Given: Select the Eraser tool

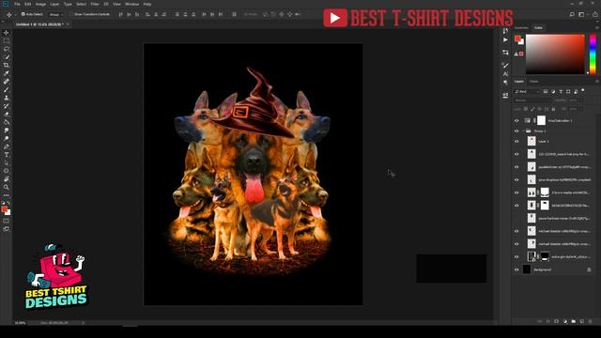Looking at the screenshot, I should point(7,114).
